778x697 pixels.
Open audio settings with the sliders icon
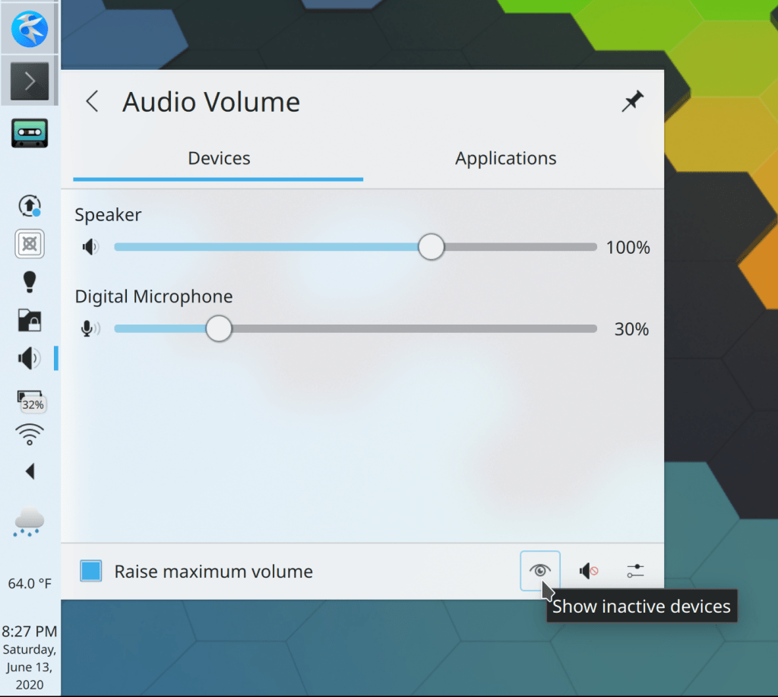636,571
